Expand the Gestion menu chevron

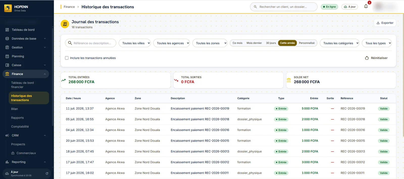coord(45,47)
